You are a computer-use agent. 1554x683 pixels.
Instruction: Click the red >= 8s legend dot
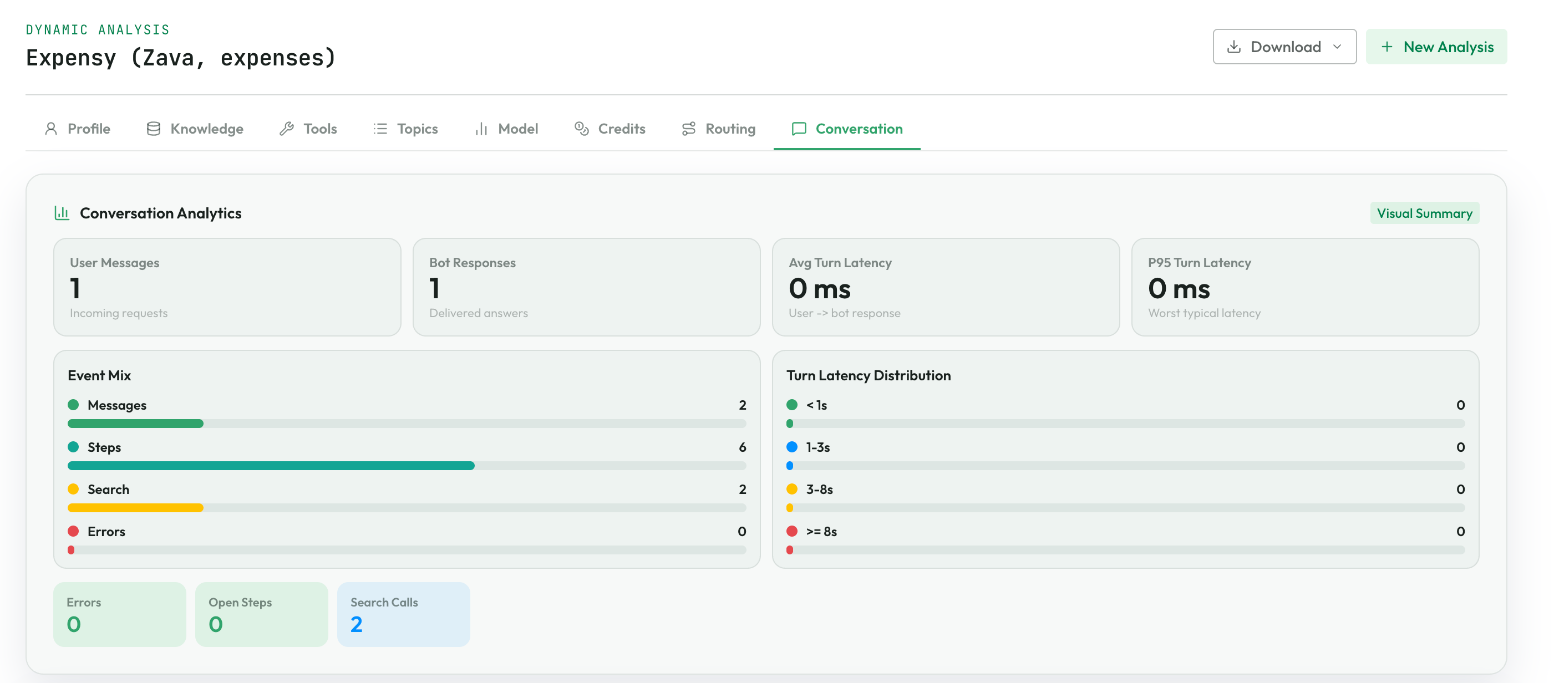(792, 531)
